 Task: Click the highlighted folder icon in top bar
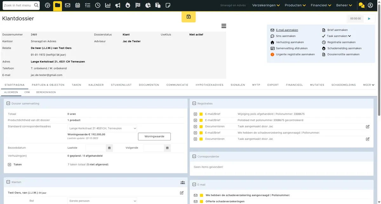coord(57,5)
